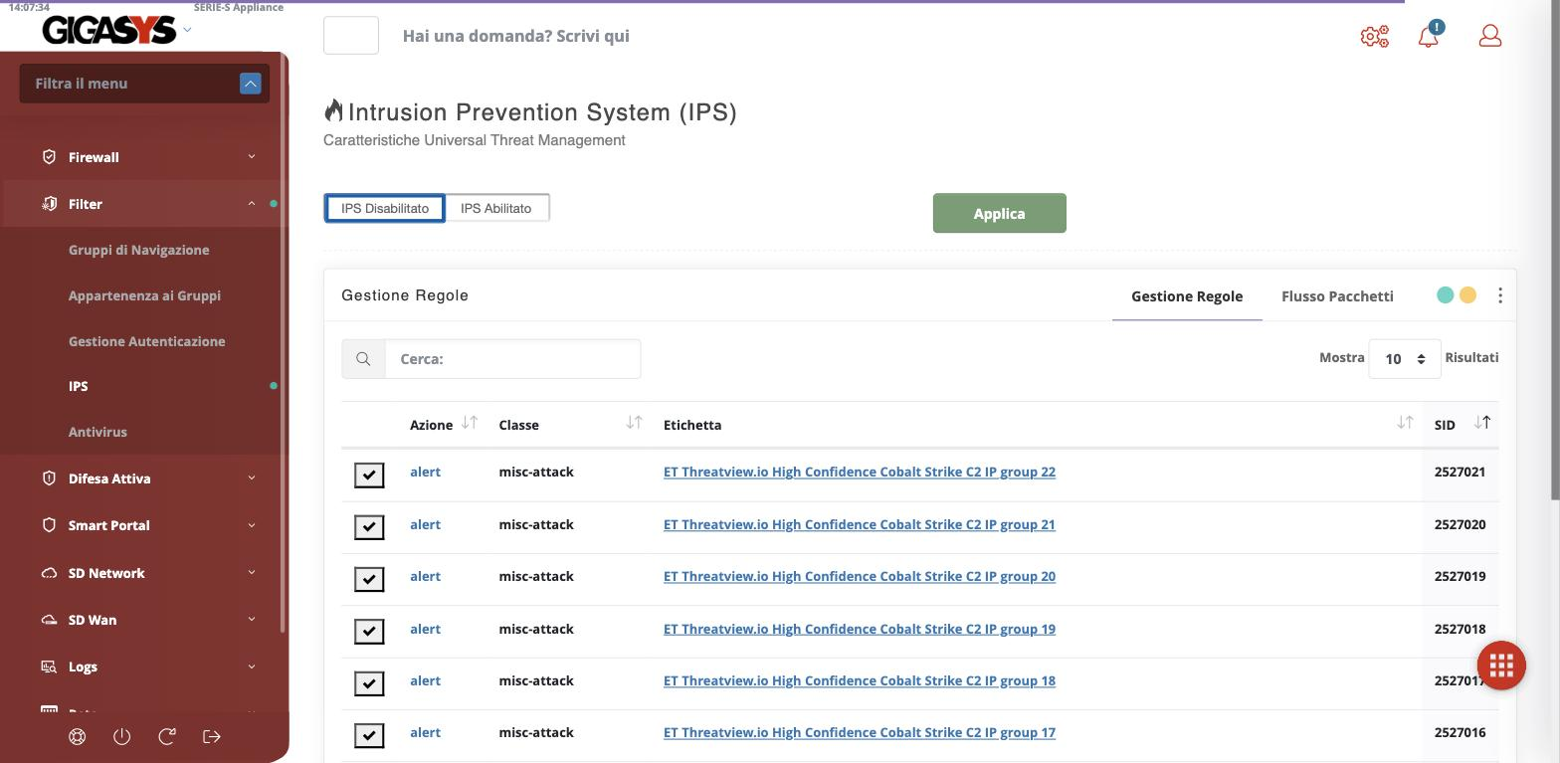Select IPS Abilitato option
1560x763 pixels.
click(x=496, y=208)
